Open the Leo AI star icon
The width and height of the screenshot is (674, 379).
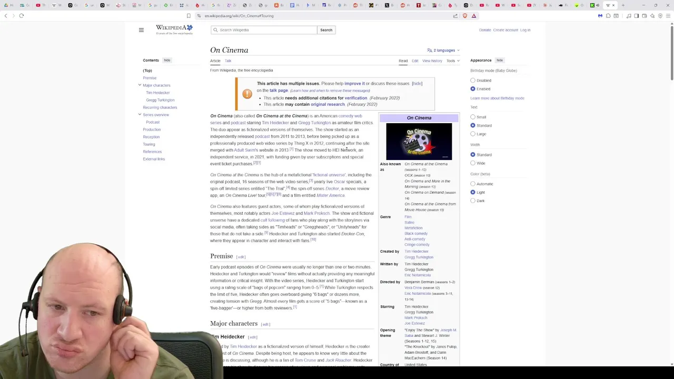652,16
